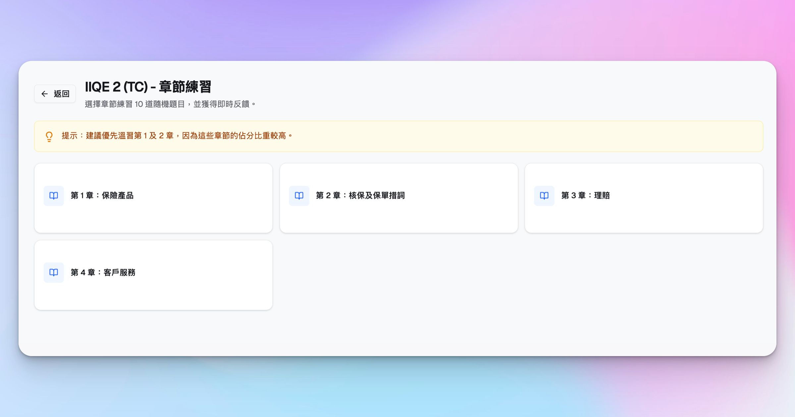Click the book icon for 第 1 章
This screenshot has height=417, width=795.
pos(54,196)
